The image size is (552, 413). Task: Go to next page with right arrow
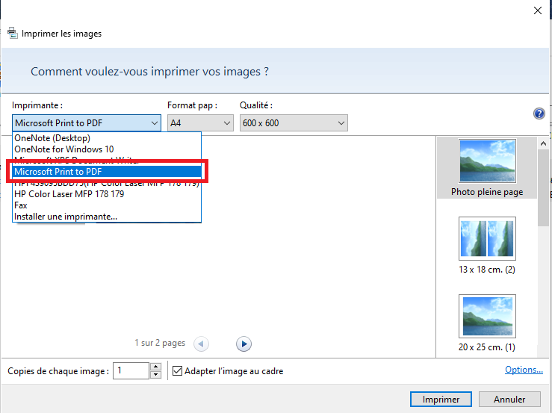coord(244,344)
